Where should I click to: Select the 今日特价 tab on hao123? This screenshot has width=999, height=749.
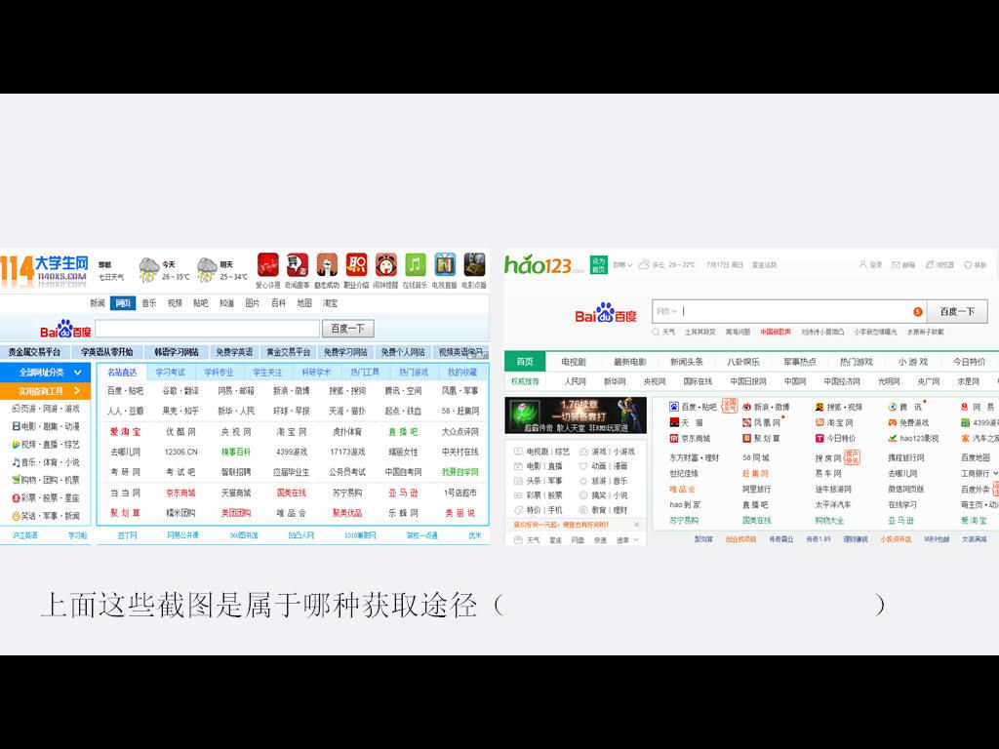tap(969, 361)
